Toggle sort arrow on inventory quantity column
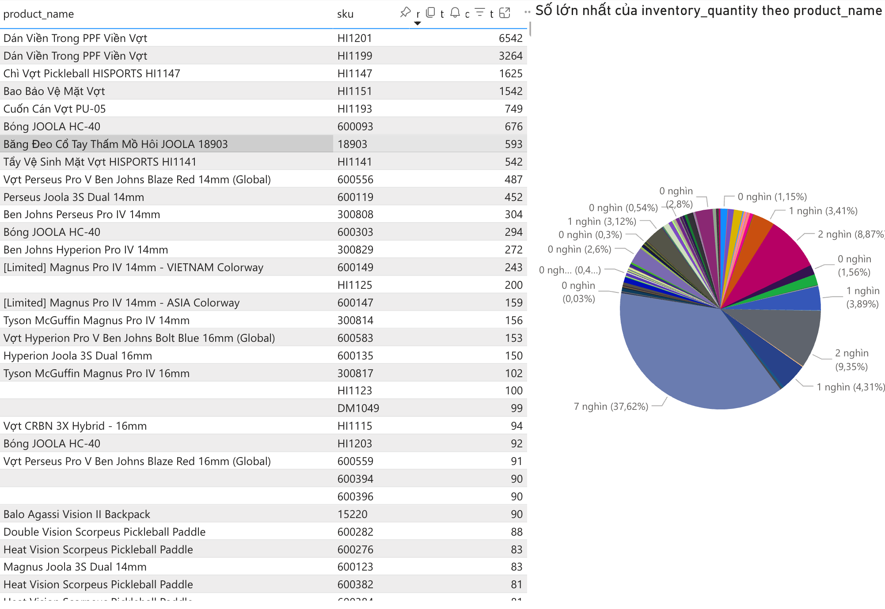 tap(417, 23)
